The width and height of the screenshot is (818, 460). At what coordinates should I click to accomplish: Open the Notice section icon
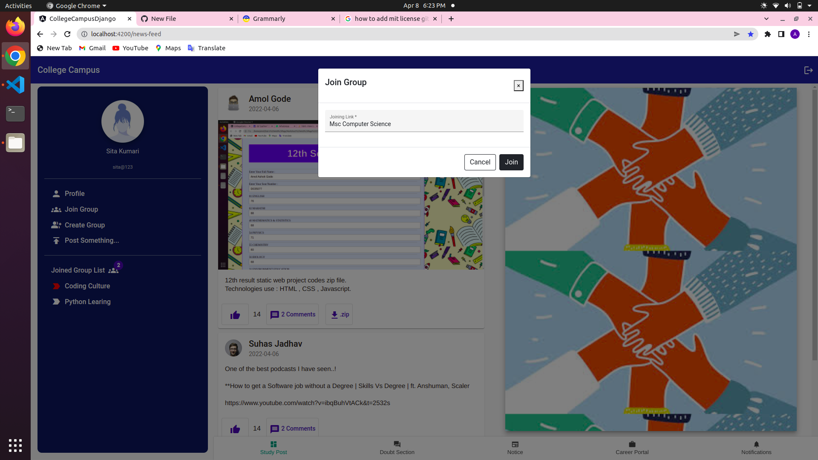[515, 444]
